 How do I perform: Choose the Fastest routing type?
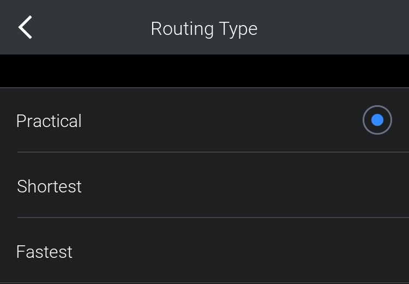point(45,251)
